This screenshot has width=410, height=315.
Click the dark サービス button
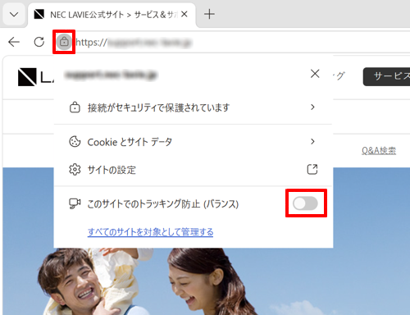pyautogui.click(x=386, y=77)
